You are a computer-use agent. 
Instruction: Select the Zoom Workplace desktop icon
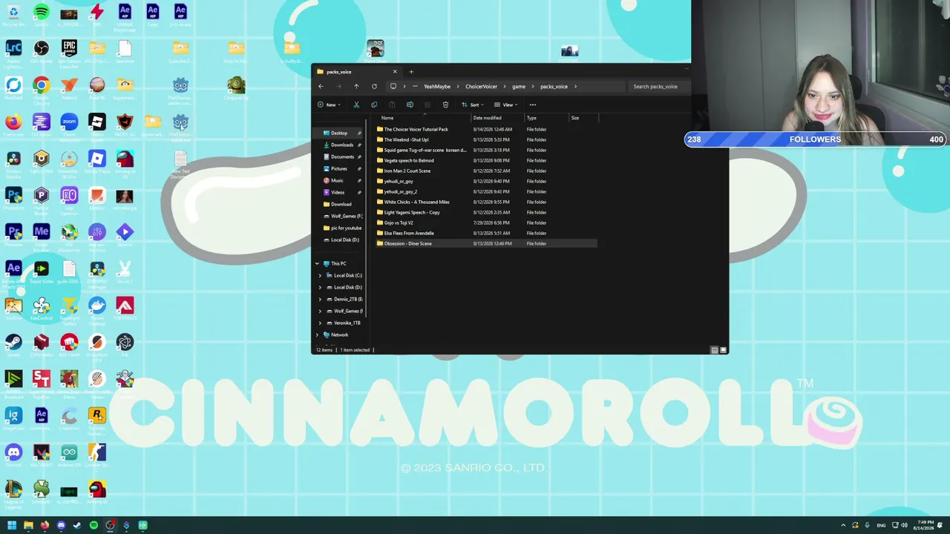[69, 122]
